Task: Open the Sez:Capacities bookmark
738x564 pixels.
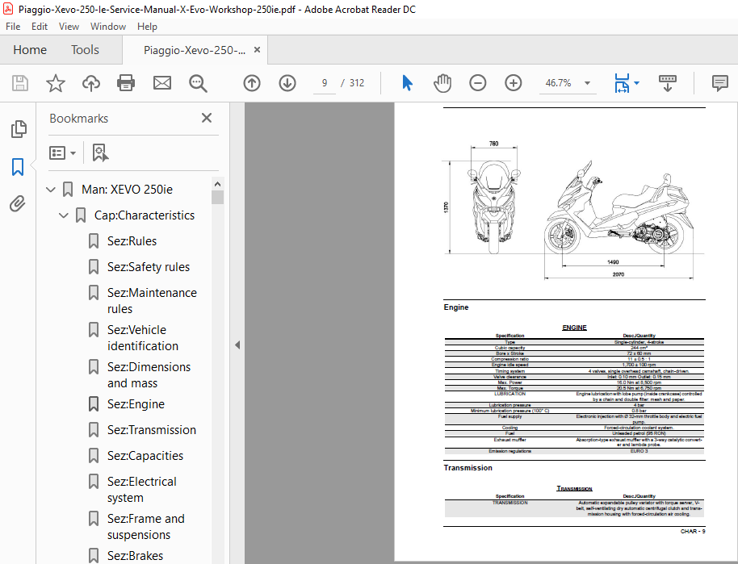Action: (x=145, y=456)
